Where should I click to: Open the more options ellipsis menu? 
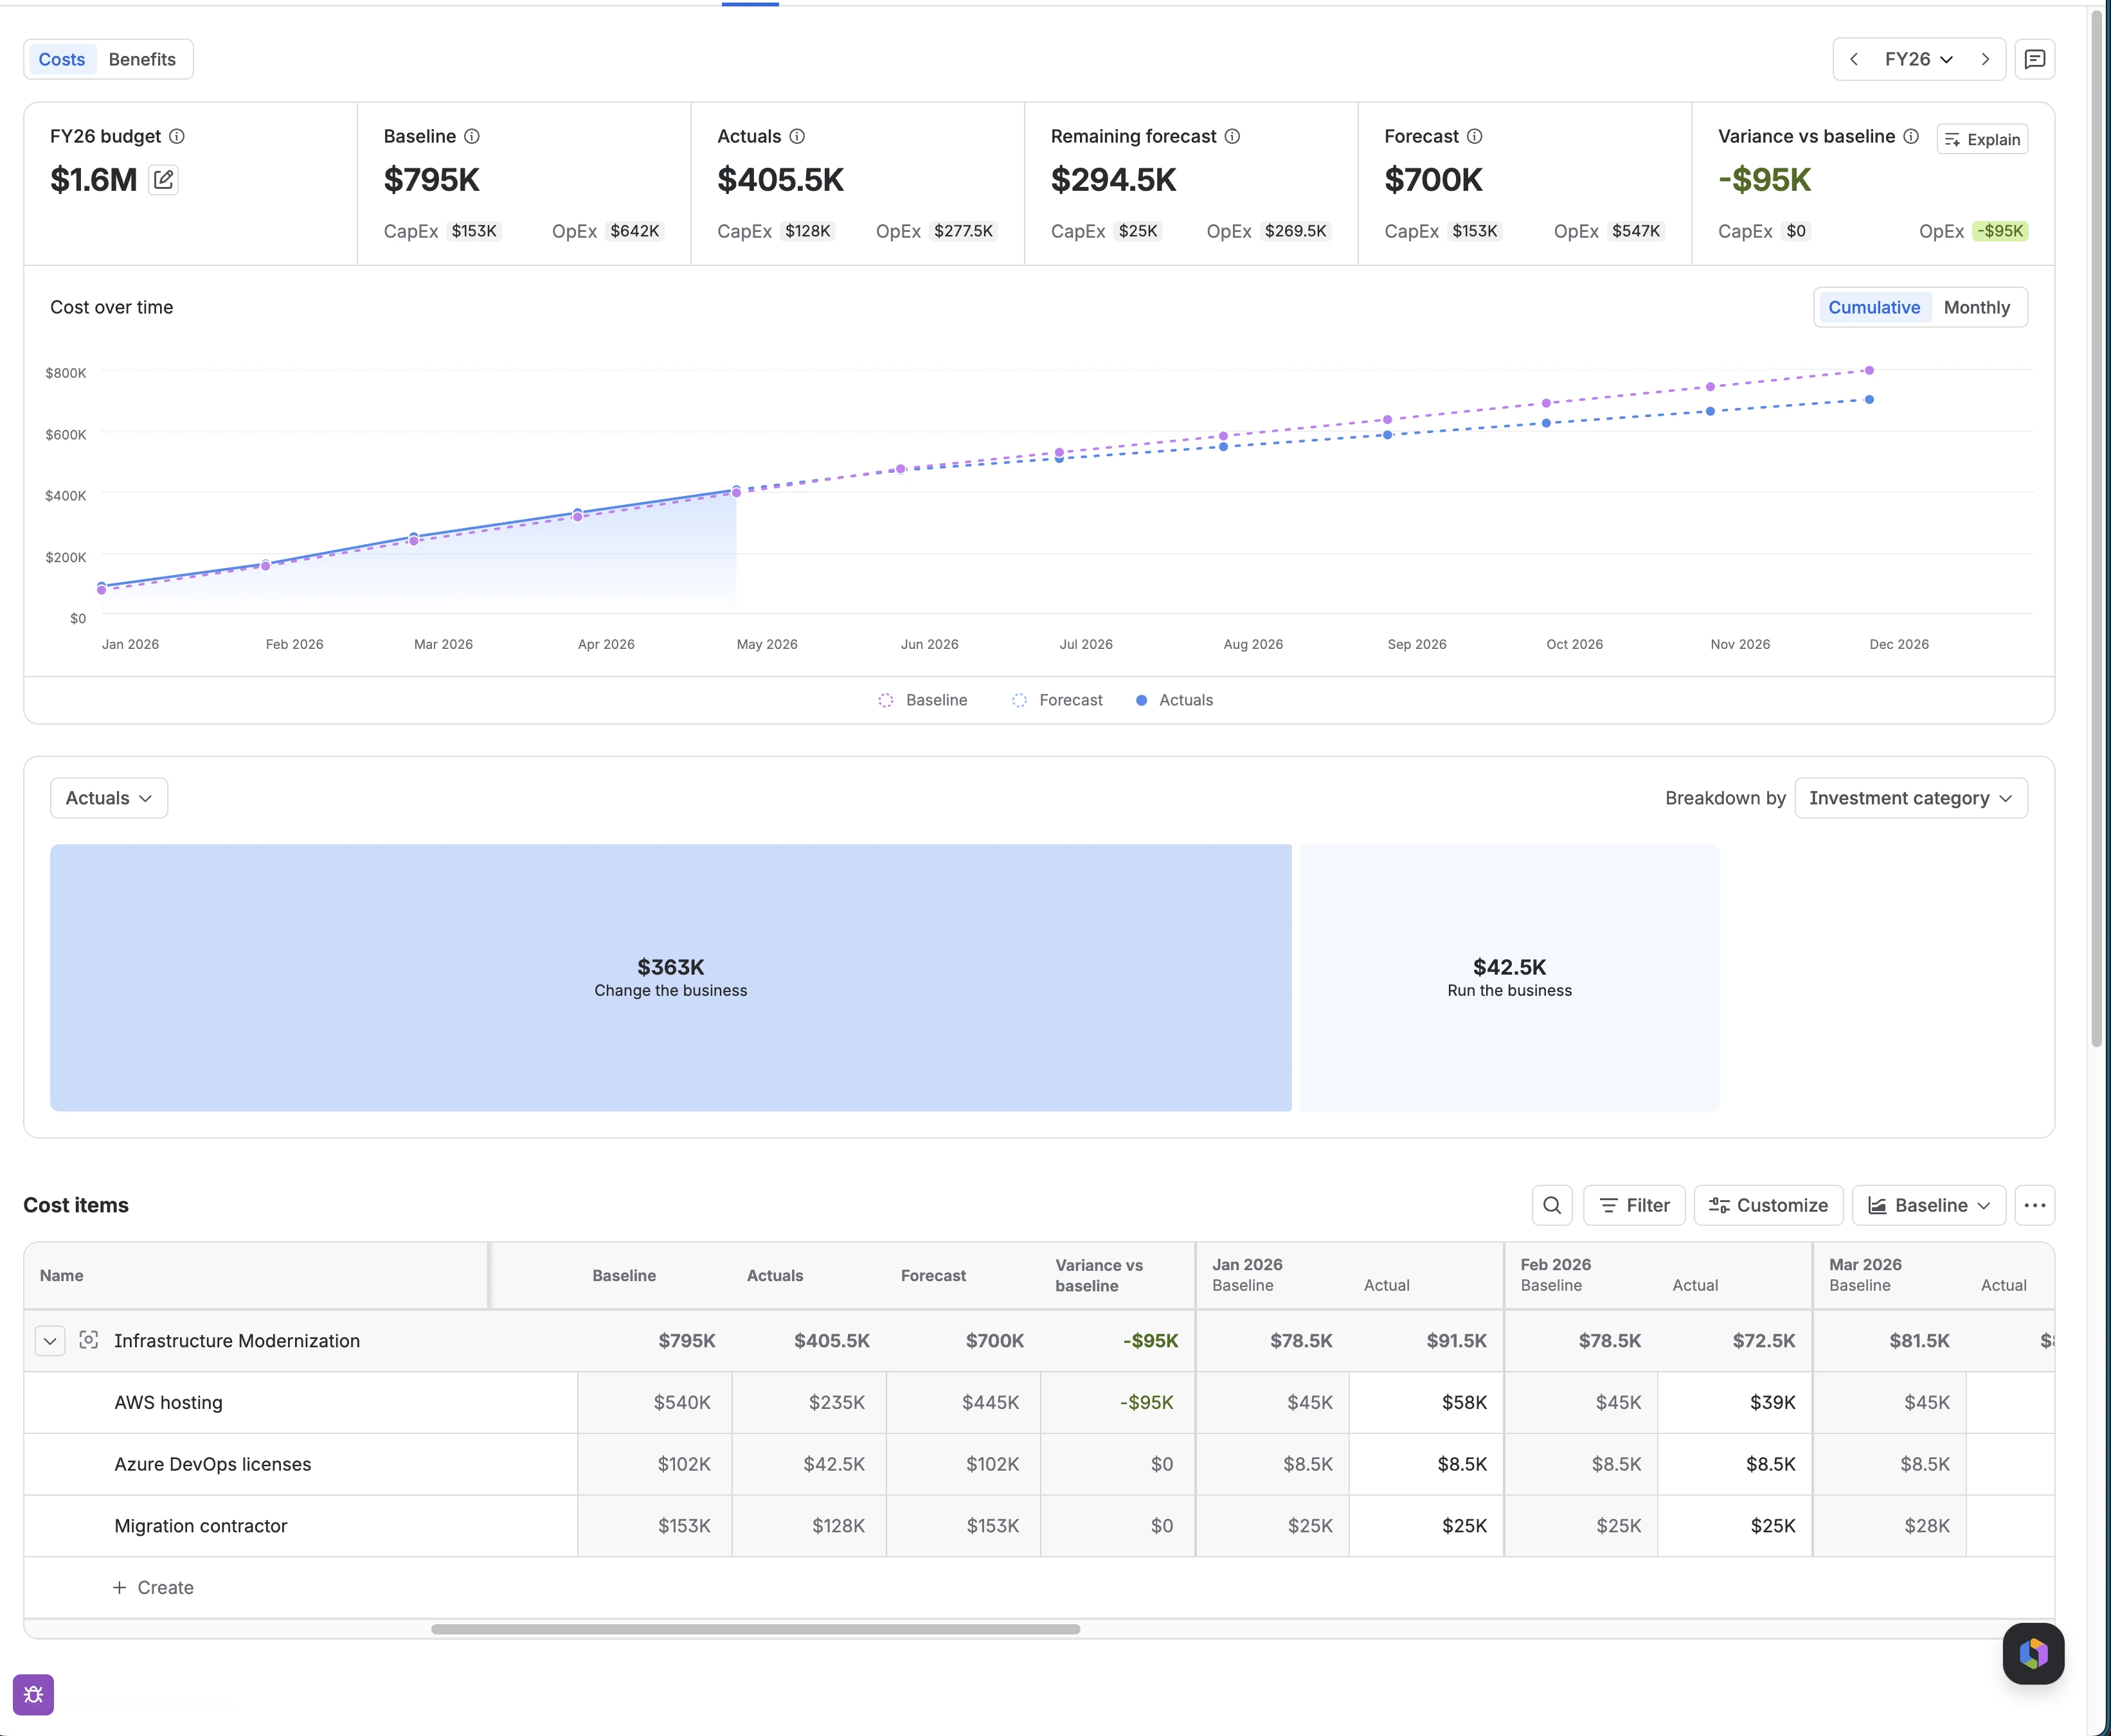click(2035, 1205)
